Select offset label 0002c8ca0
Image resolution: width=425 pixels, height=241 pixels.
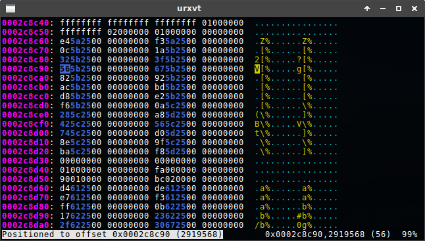(x=26, y=78)
